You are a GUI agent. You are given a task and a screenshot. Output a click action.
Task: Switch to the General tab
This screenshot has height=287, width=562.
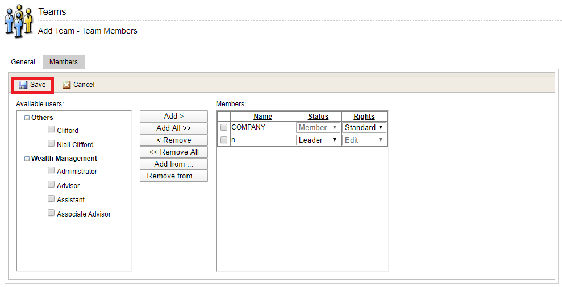click(23, 62)
